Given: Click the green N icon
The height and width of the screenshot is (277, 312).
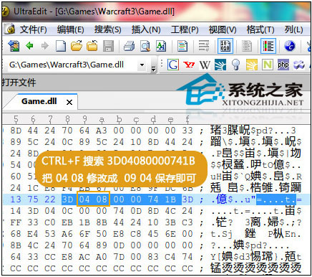Looking at the screenshot, I should tap(268, 65).
